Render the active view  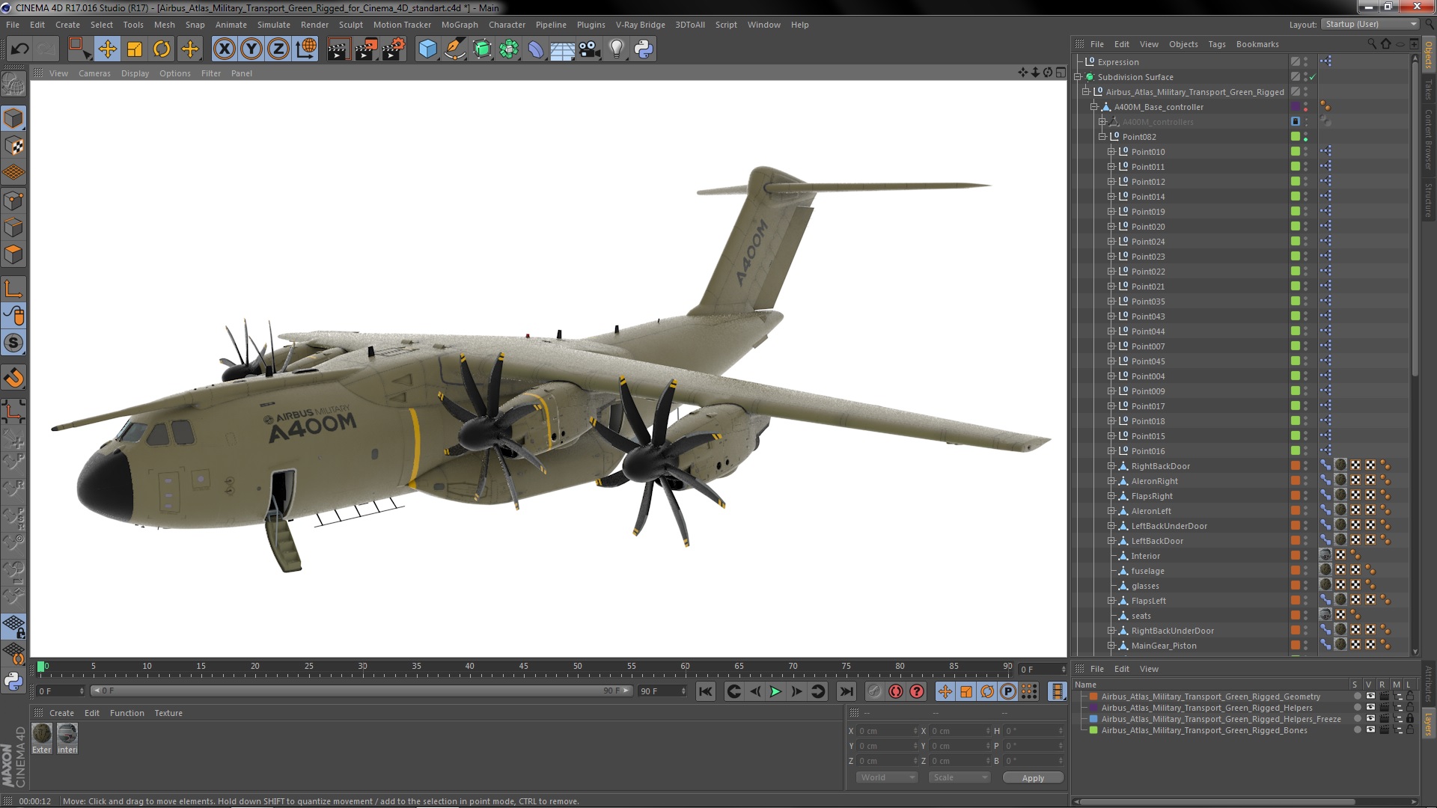[x=338, y=49]
